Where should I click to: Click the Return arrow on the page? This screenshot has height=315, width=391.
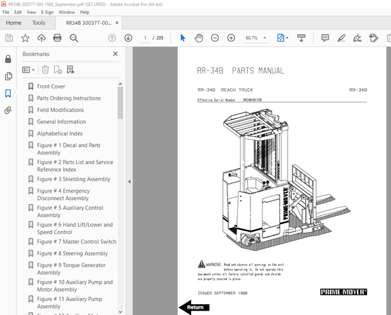point(194,307)
